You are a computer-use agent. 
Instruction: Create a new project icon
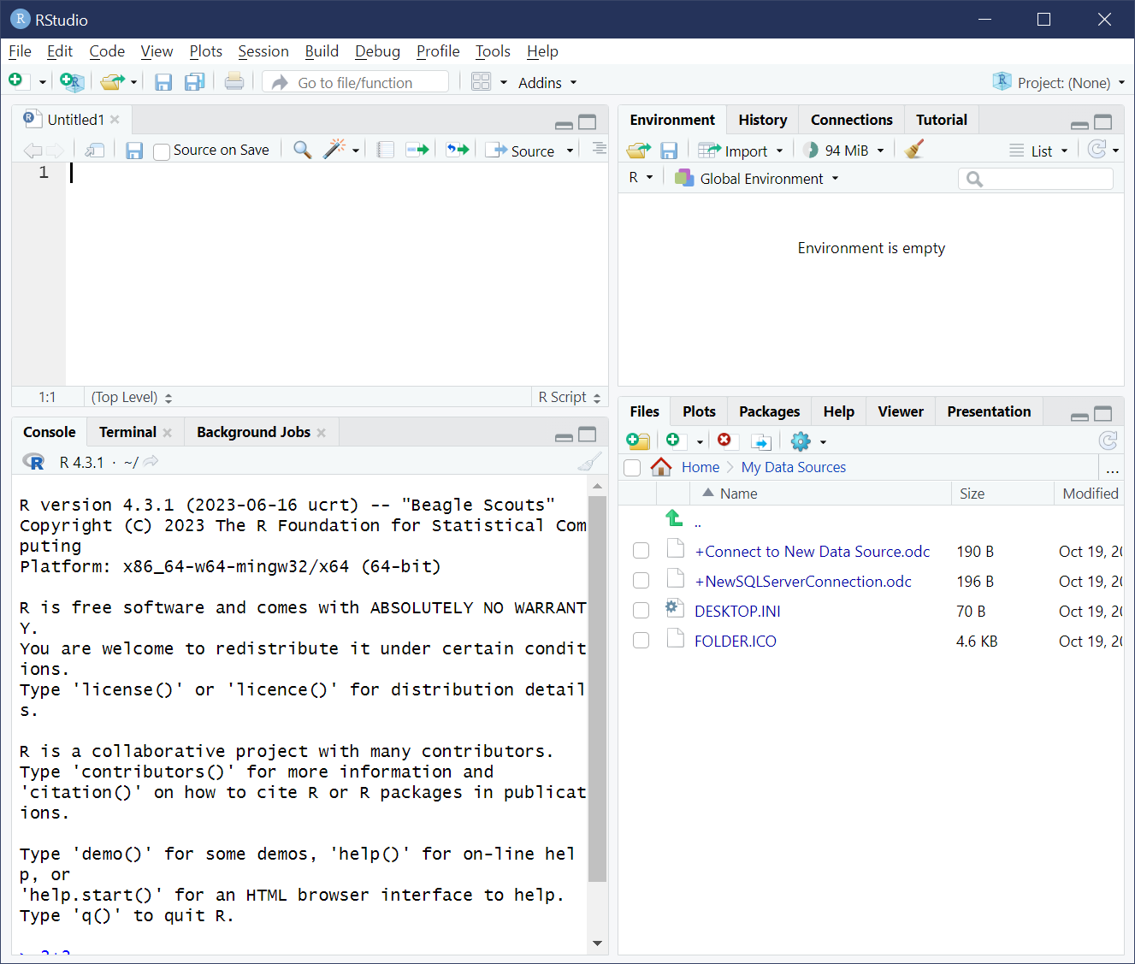coord(73,82)
